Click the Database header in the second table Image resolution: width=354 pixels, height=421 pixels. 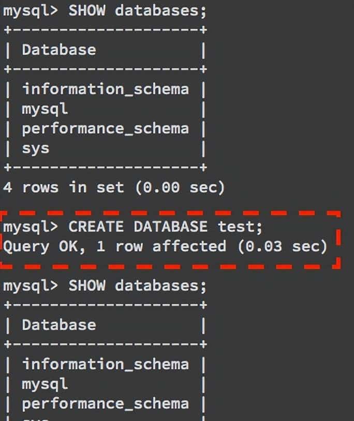tap(58, 325)
